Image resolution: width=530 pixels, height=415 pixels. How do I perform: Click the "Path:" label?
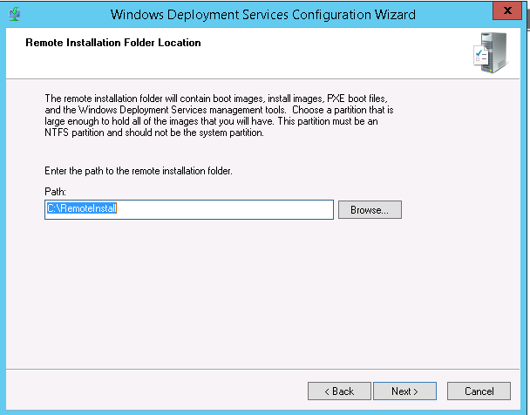[x=54, y=192]
